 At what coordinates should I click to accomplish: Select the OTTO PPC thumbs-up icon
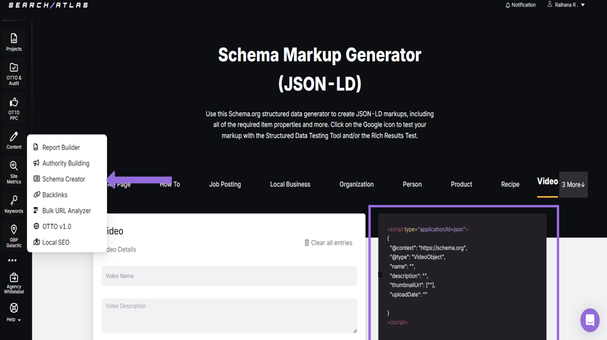pos(14,102)
